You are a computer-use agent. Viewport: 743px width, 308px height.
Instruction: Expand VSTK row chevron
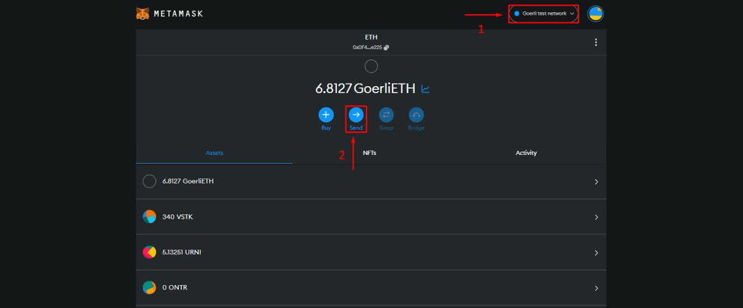pyautogui.click(x=596, y=217)
